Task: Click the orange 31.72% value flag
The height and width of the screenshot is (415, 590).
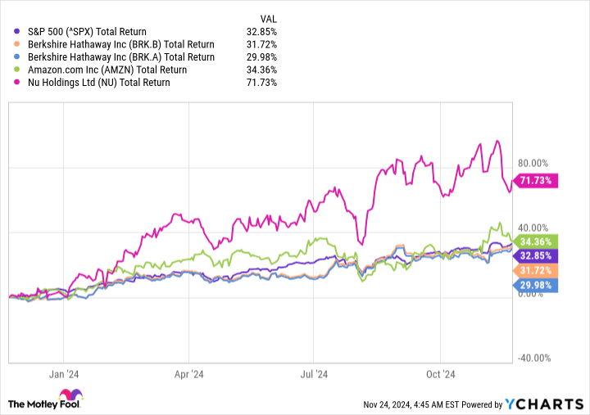Action: [535, 270]
